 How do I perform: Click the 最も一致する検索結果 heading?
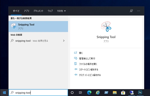click(x=21, y=18)
